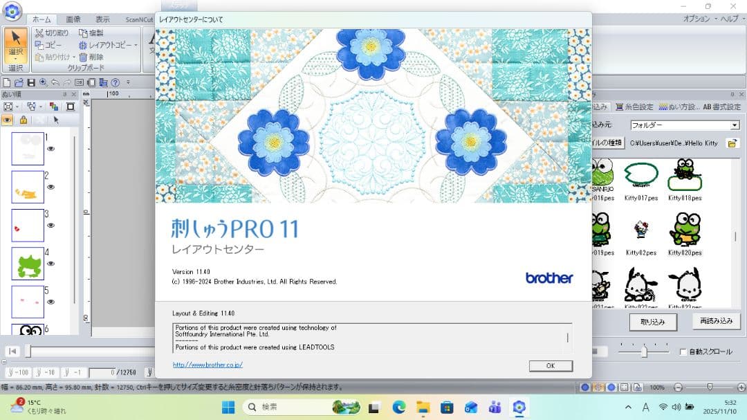Open the application round logo menu button

pos(12,11)
